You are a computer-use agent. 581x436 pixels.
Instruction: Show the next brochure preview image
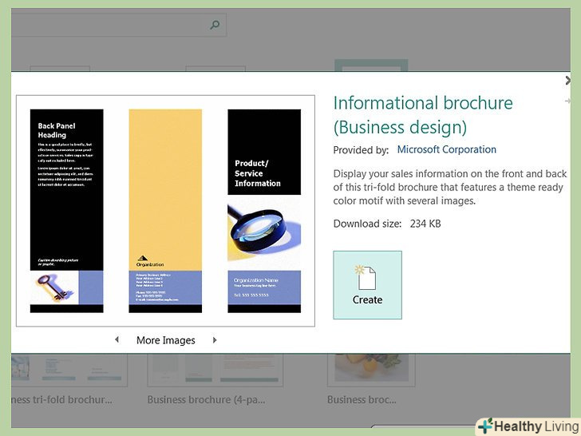pos(215,340)
